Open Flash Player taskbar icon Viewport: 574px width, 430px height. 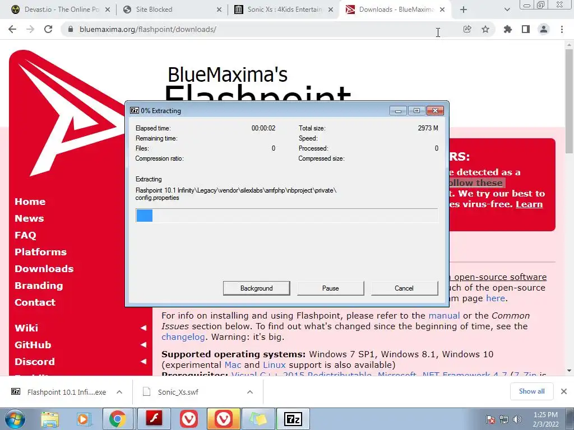coord(154,419)
